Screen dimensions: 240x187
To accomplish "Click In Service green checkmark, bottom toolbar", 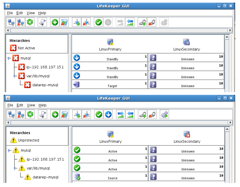I will point(99,115).
